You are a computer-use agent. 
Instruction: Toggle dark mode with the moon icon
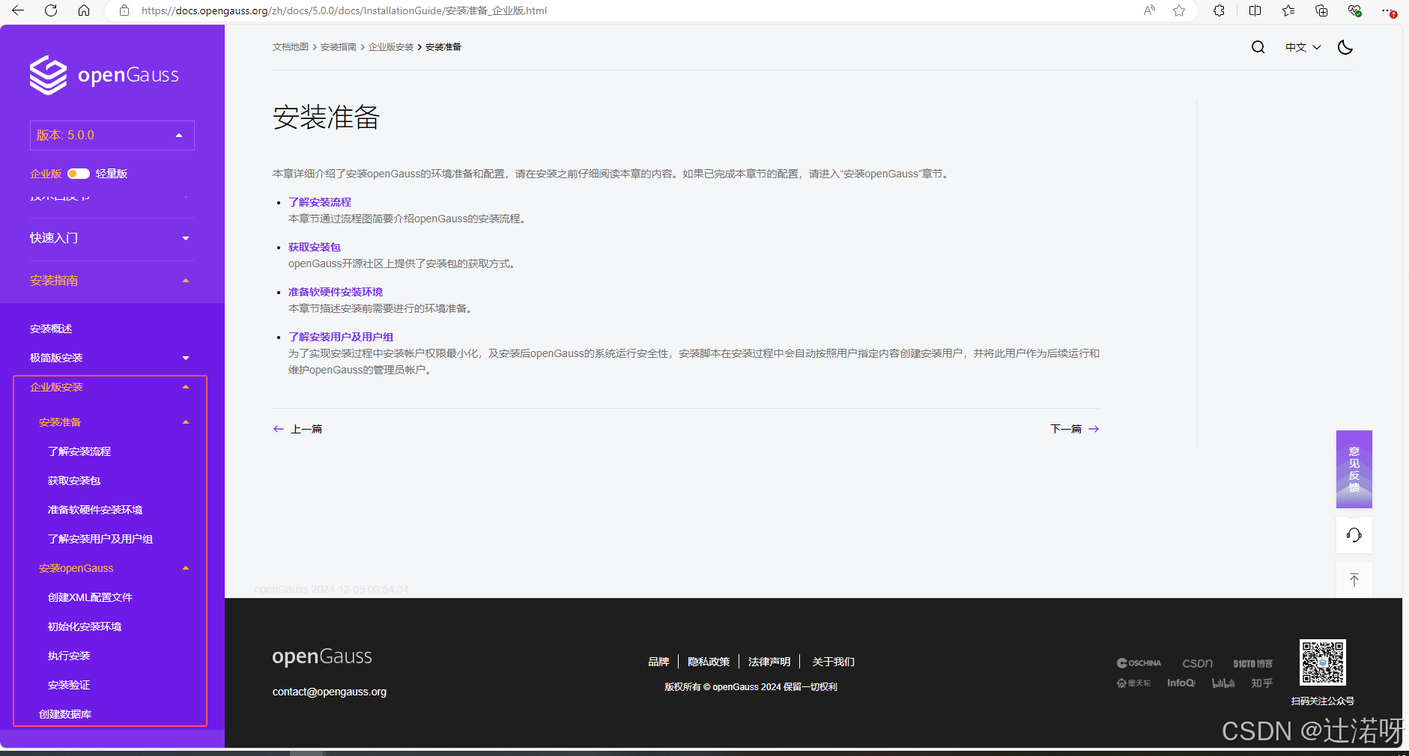coord(1345,46)
